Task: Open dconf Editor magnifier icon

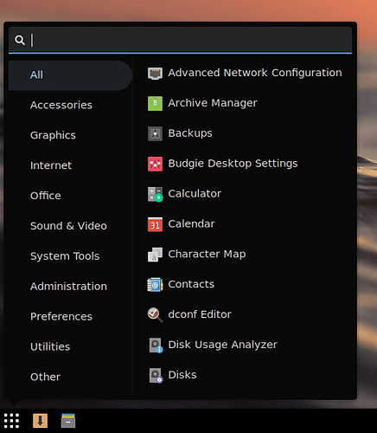Action: [155, 315]
